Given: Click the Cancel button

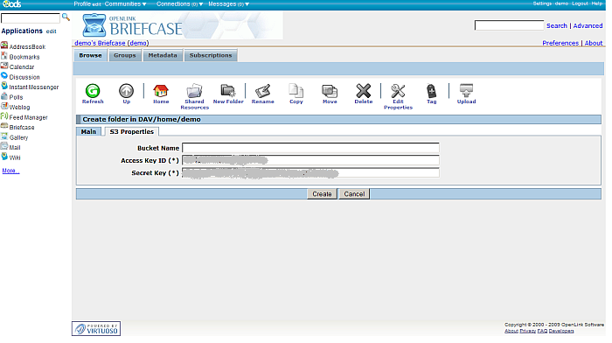Looking at the screenshot, I should pyautogui.click(x=354, y=194).
